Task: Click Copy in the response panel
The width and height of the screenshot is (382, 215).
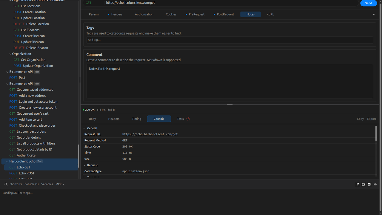Action: (360, 119)
